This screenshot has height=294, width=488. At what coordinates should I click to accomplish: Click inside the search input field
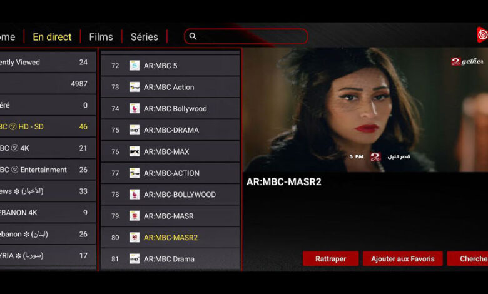click(250, 37)
